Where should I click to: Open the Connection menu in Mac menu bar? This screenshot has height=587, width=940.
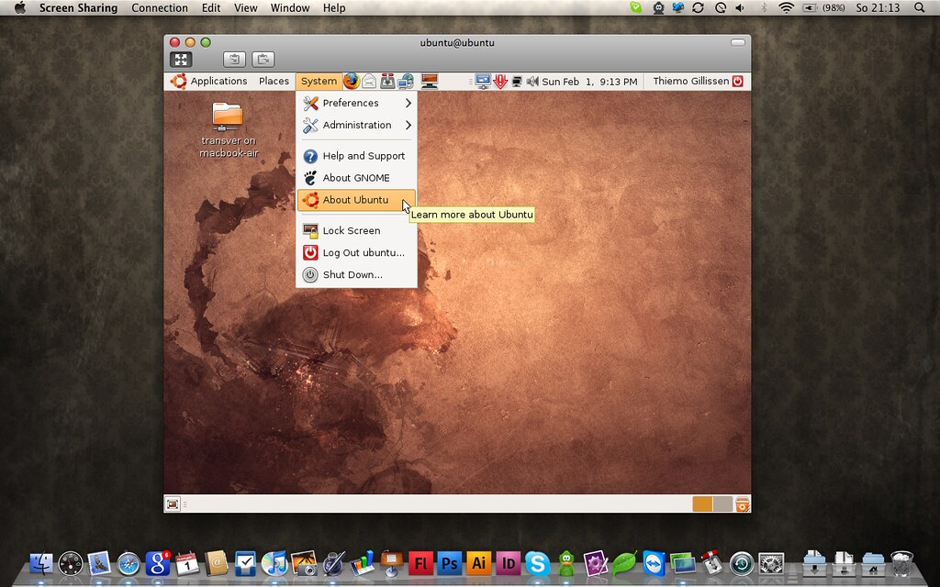[160, 7]
